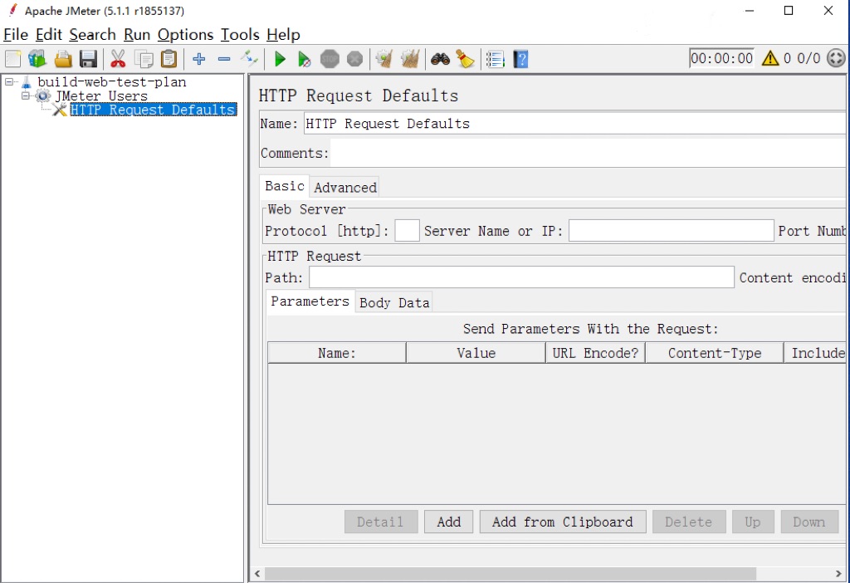Click the Comments input field
The height and width of the screenshot is (583, 850).
[589, 154]
